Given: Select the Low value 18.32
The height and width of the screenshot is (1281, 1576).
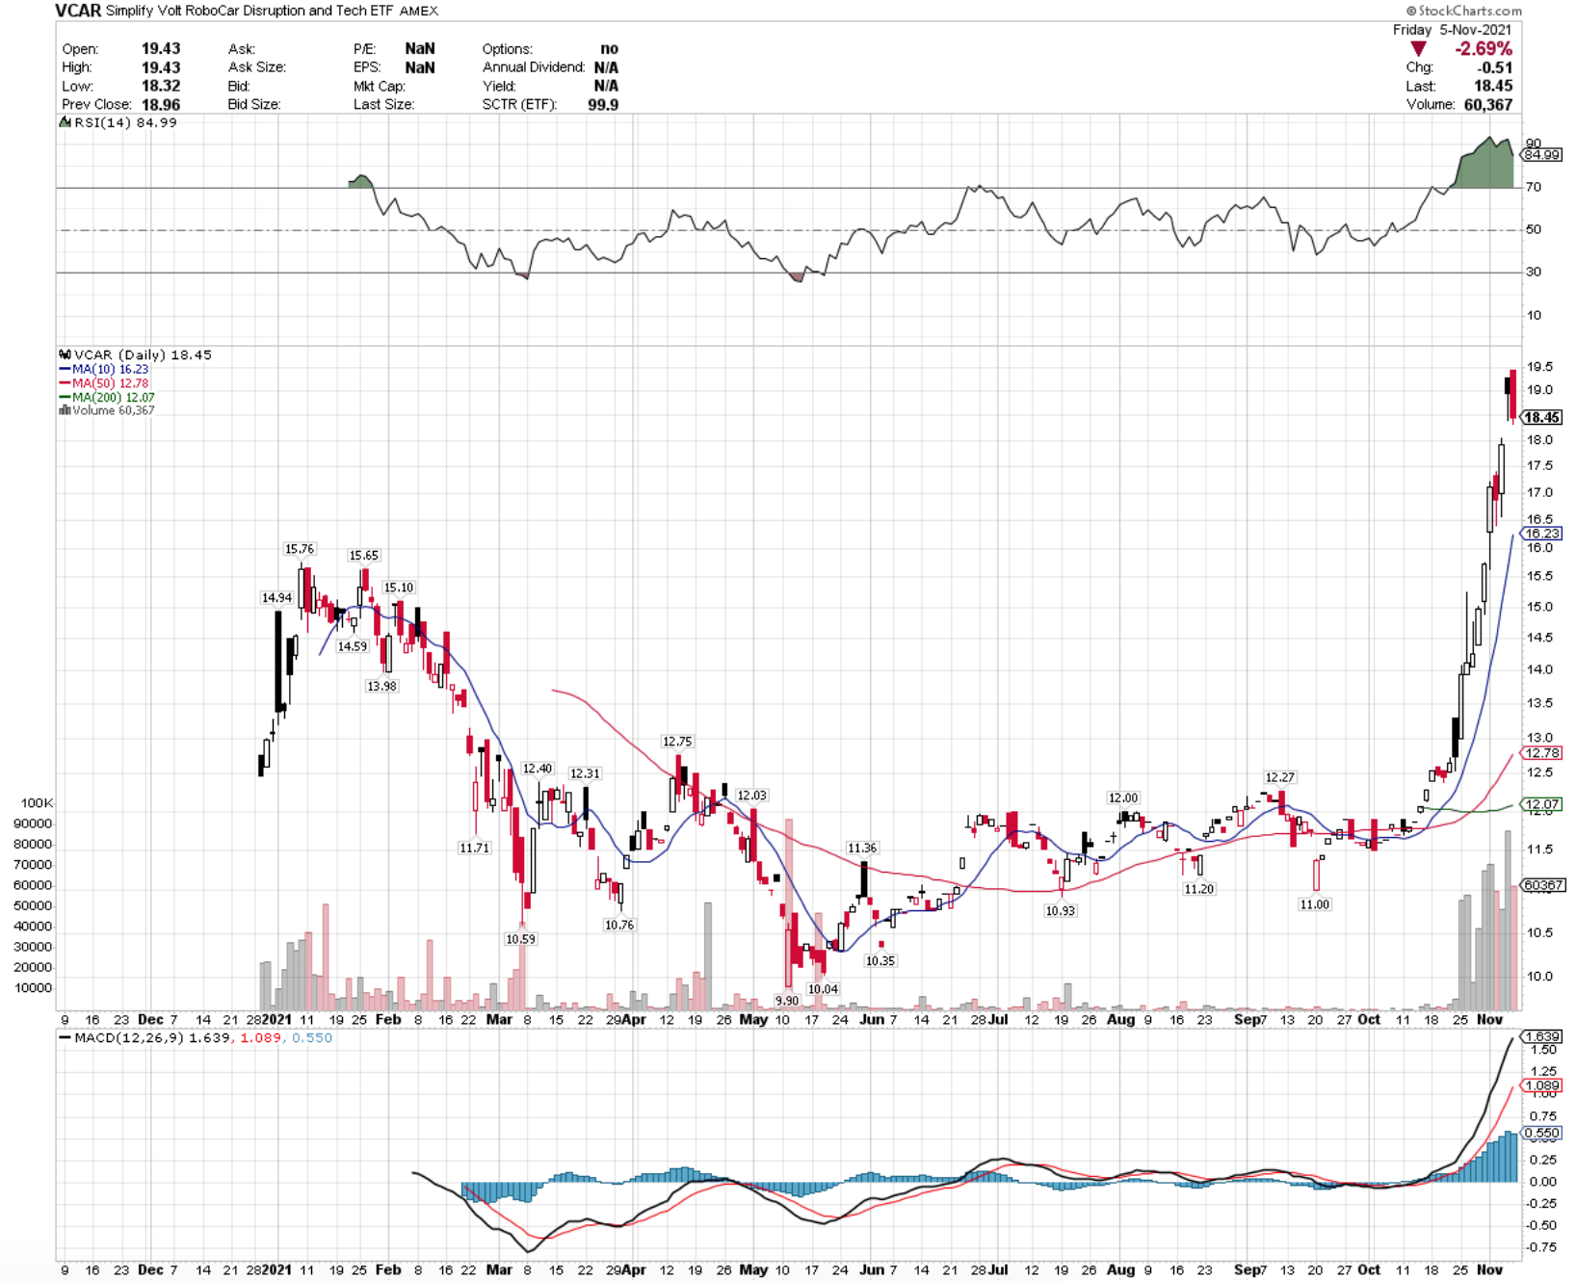Looking at the screenshot, I should pyautogui.click(x=161, y=86).
